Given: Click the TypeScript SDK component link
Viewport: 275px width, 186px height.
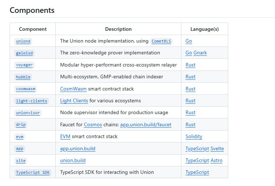Looking at the screenshot, I should 33,172.
